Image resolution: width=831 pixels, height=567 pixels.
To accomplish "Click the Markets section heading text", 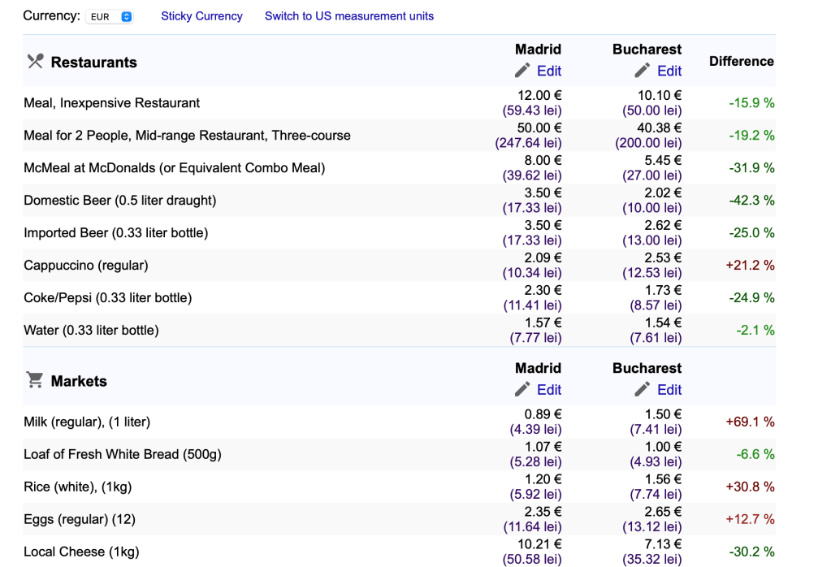I will [x=79, y=381].
